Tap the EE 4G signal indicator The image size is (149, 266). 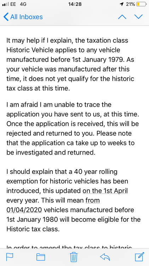[x=15, y=4]
